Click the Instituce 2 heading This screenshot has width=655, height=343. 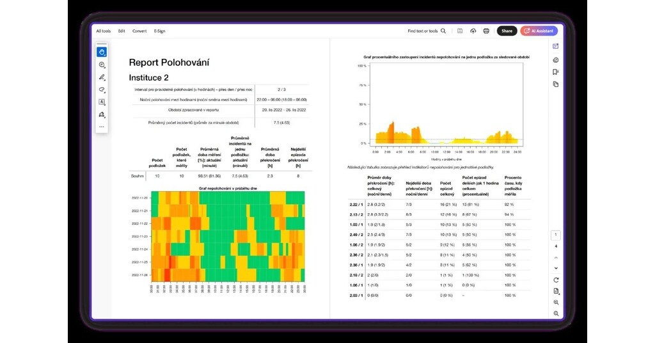click(x=148, y=77)
